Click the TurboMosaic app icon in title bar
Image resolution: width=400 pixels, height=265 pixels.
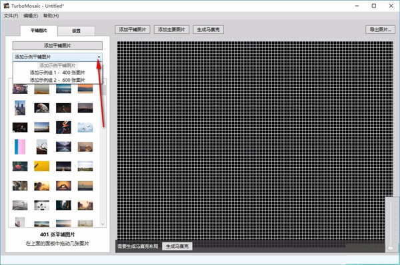[7, 5]
